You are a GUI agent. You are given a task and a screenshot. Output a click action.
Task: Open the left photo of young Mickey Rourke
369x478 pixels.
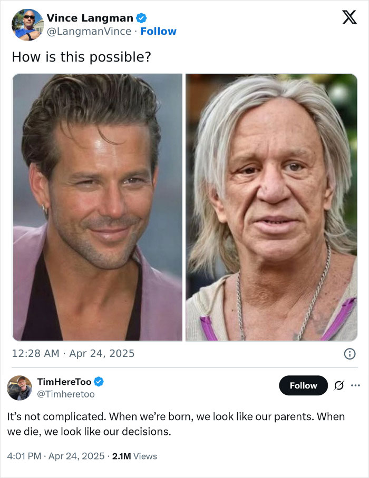tap(96, 206)
